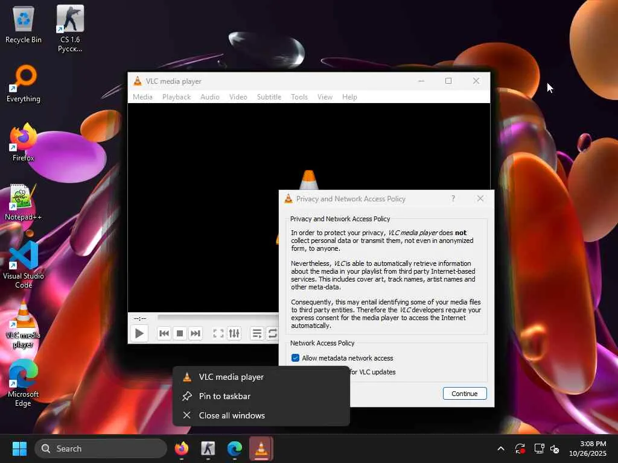
Task: Click the taskbar Search box
Action: [101, 449]
